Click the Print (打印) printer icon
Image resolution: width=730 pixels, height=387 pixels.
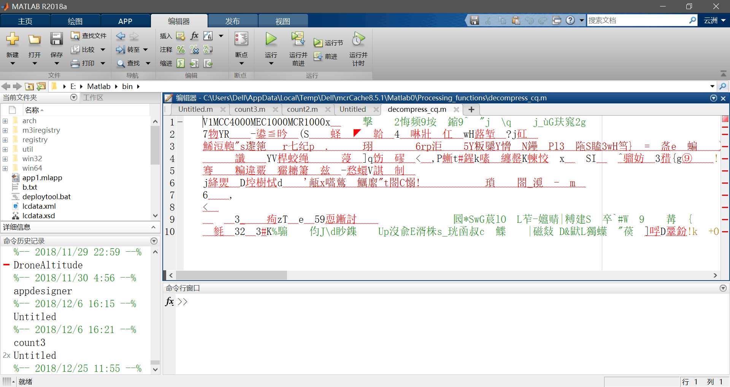(75, 63)
